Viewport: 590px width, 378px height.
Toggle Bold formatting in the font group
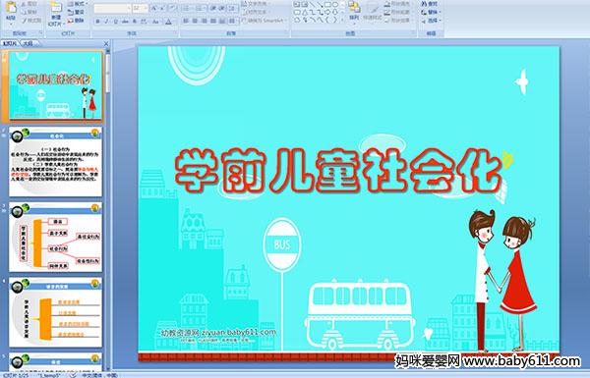(97, 22)
